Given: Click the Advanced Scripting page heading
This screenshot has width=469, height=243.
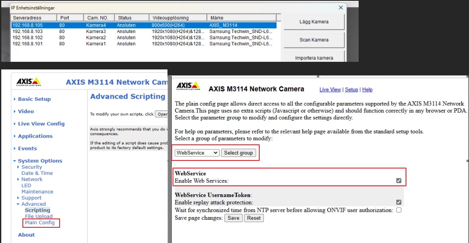Looking at the screenshot, I should [x=128, y=97].
